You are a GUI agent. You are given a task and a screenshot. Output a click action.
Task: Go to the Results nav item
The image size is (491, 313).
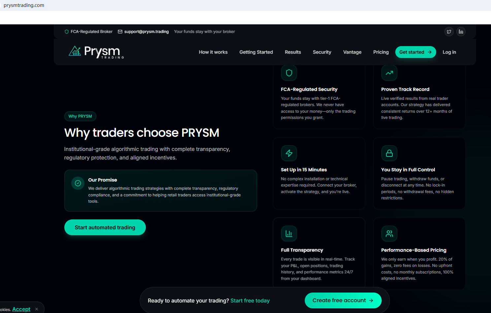click(293, 52)
